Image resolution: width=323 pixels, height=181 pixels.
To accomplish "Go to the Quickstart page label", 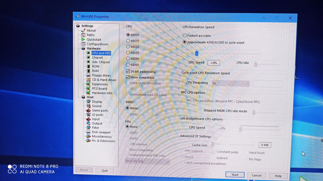I will (x=94, y=39).
